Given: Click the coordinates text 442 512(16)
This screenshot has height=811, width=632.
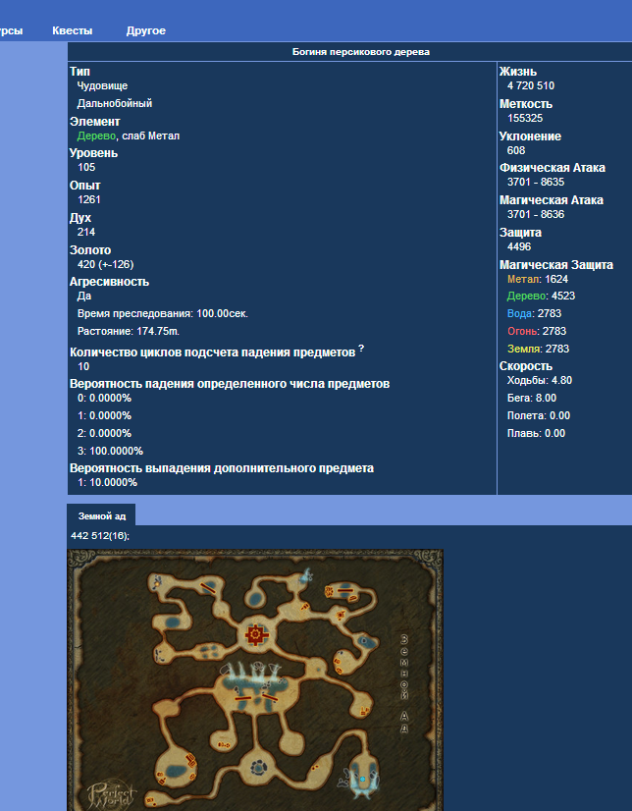Looking at the screenshot, I should tap(100, 536).
